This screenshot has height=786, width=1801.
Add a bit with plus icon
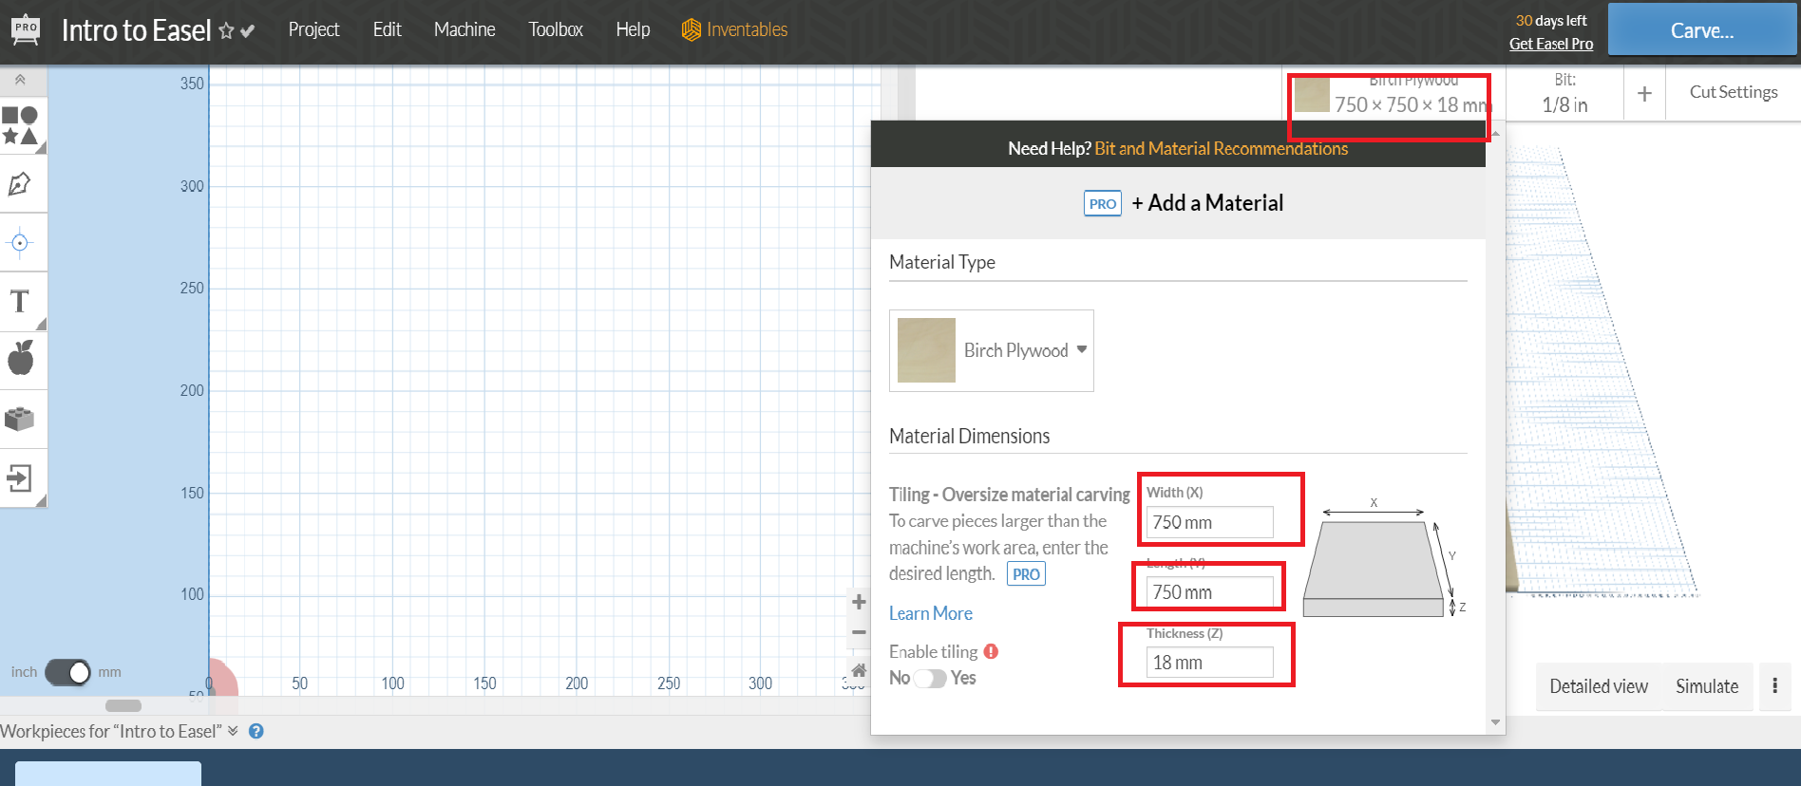pos(1644,93)
